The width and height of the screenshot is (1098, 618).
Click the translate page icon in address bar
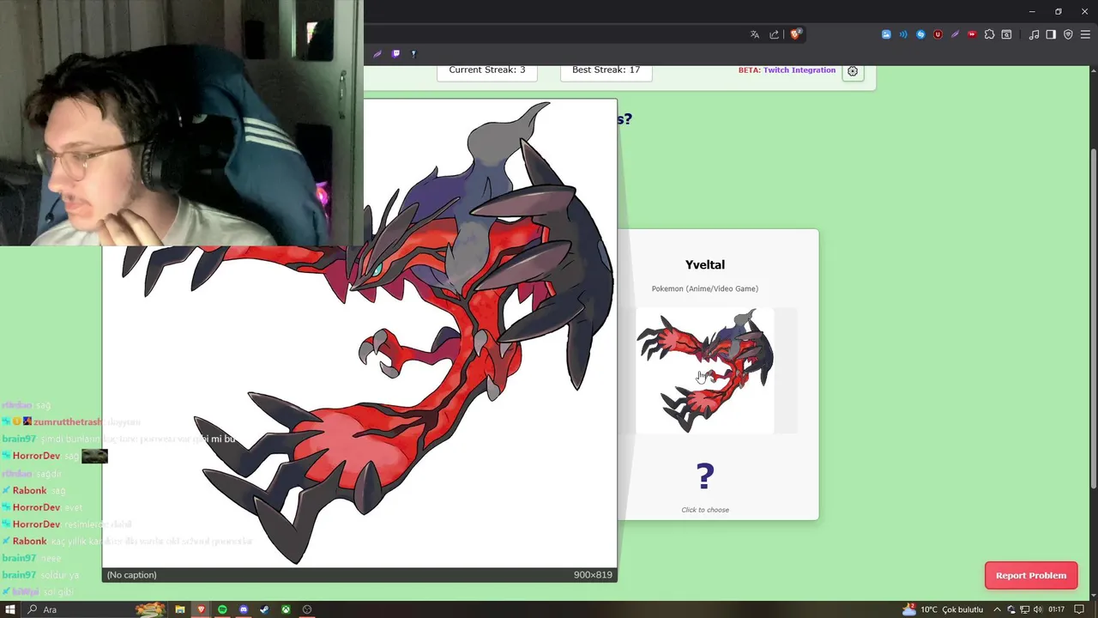(755, 34)
